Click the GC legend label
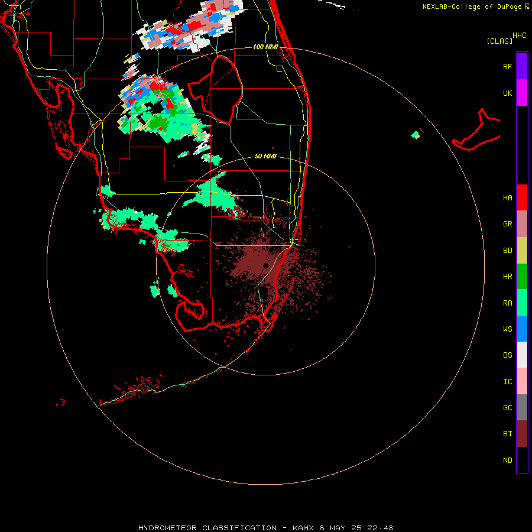 pos(507,407)
